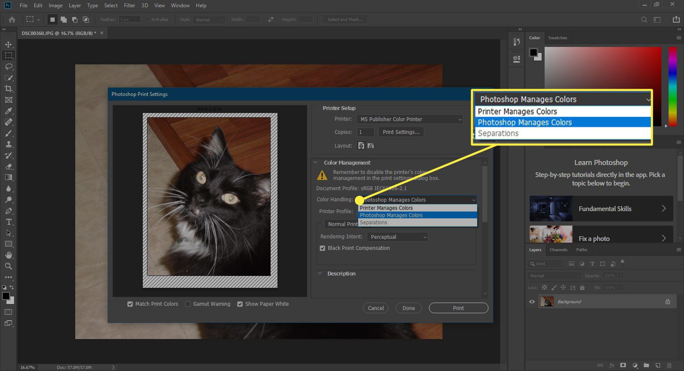Select the Horizontal Type tool
The width and height of the screenshot is (684, 371).
click(x=9, y=222)
